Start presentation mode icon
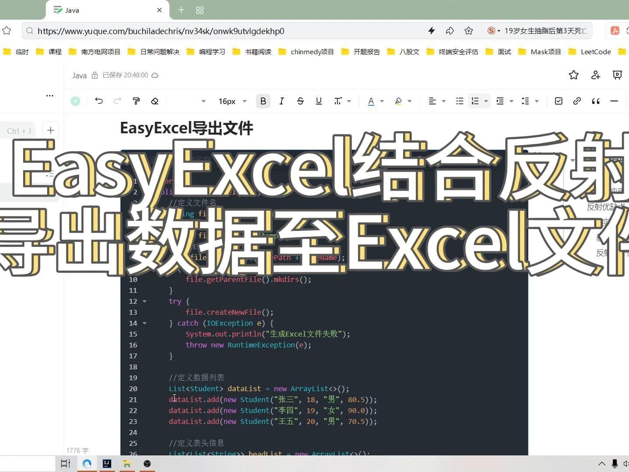 pyautogui.click(x=617, y=75)
